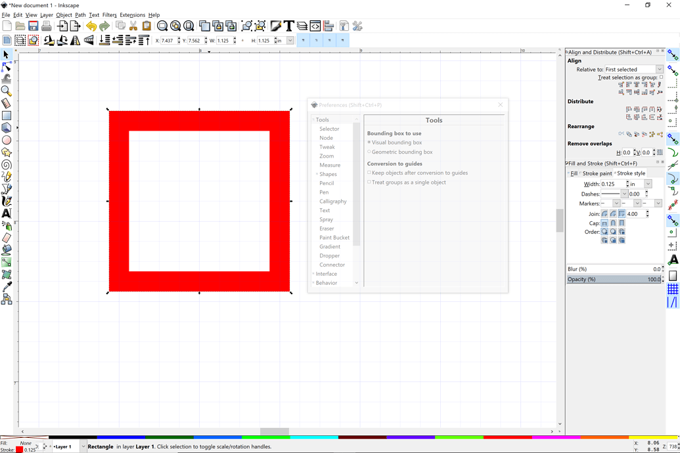The image size is (680, 453).
Task: Open the Relative to dropdown
Action: click(x=633, y=70)
